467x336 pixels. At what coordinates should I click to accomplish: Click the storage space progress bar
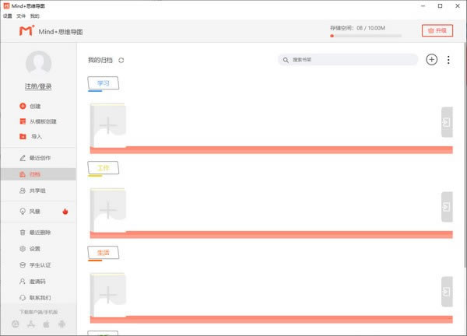[366, 36]
